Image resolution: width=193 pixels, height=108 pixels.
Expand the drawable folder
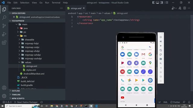(x=19, y=40)
